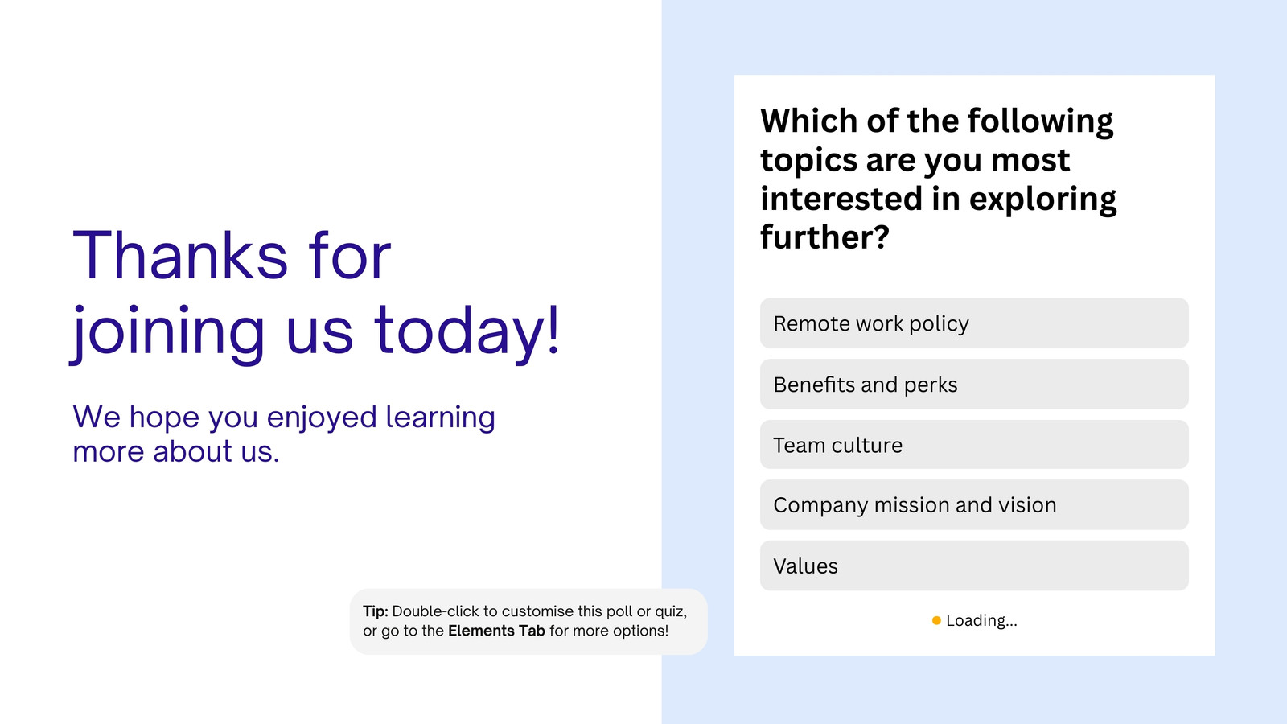Click the word 'further?' in poll question
The image size is (1287, 724).
(824, 237)
